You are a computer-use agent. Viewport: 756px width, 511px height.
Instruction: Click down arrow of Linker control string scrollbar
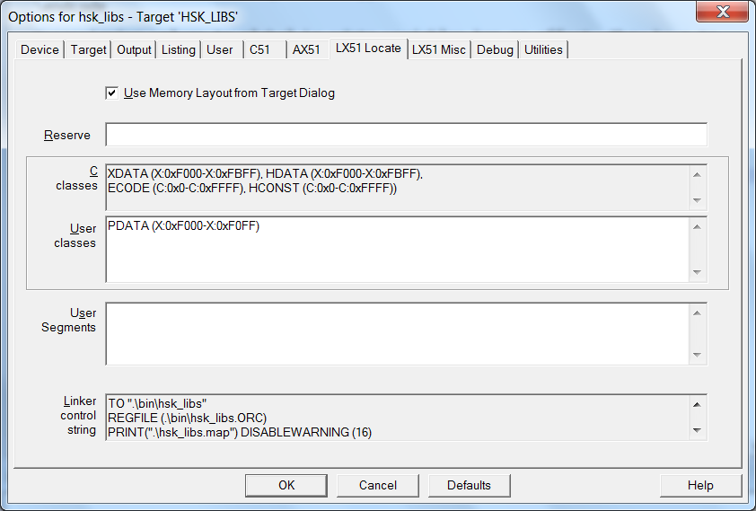click(x=697, y=430)
